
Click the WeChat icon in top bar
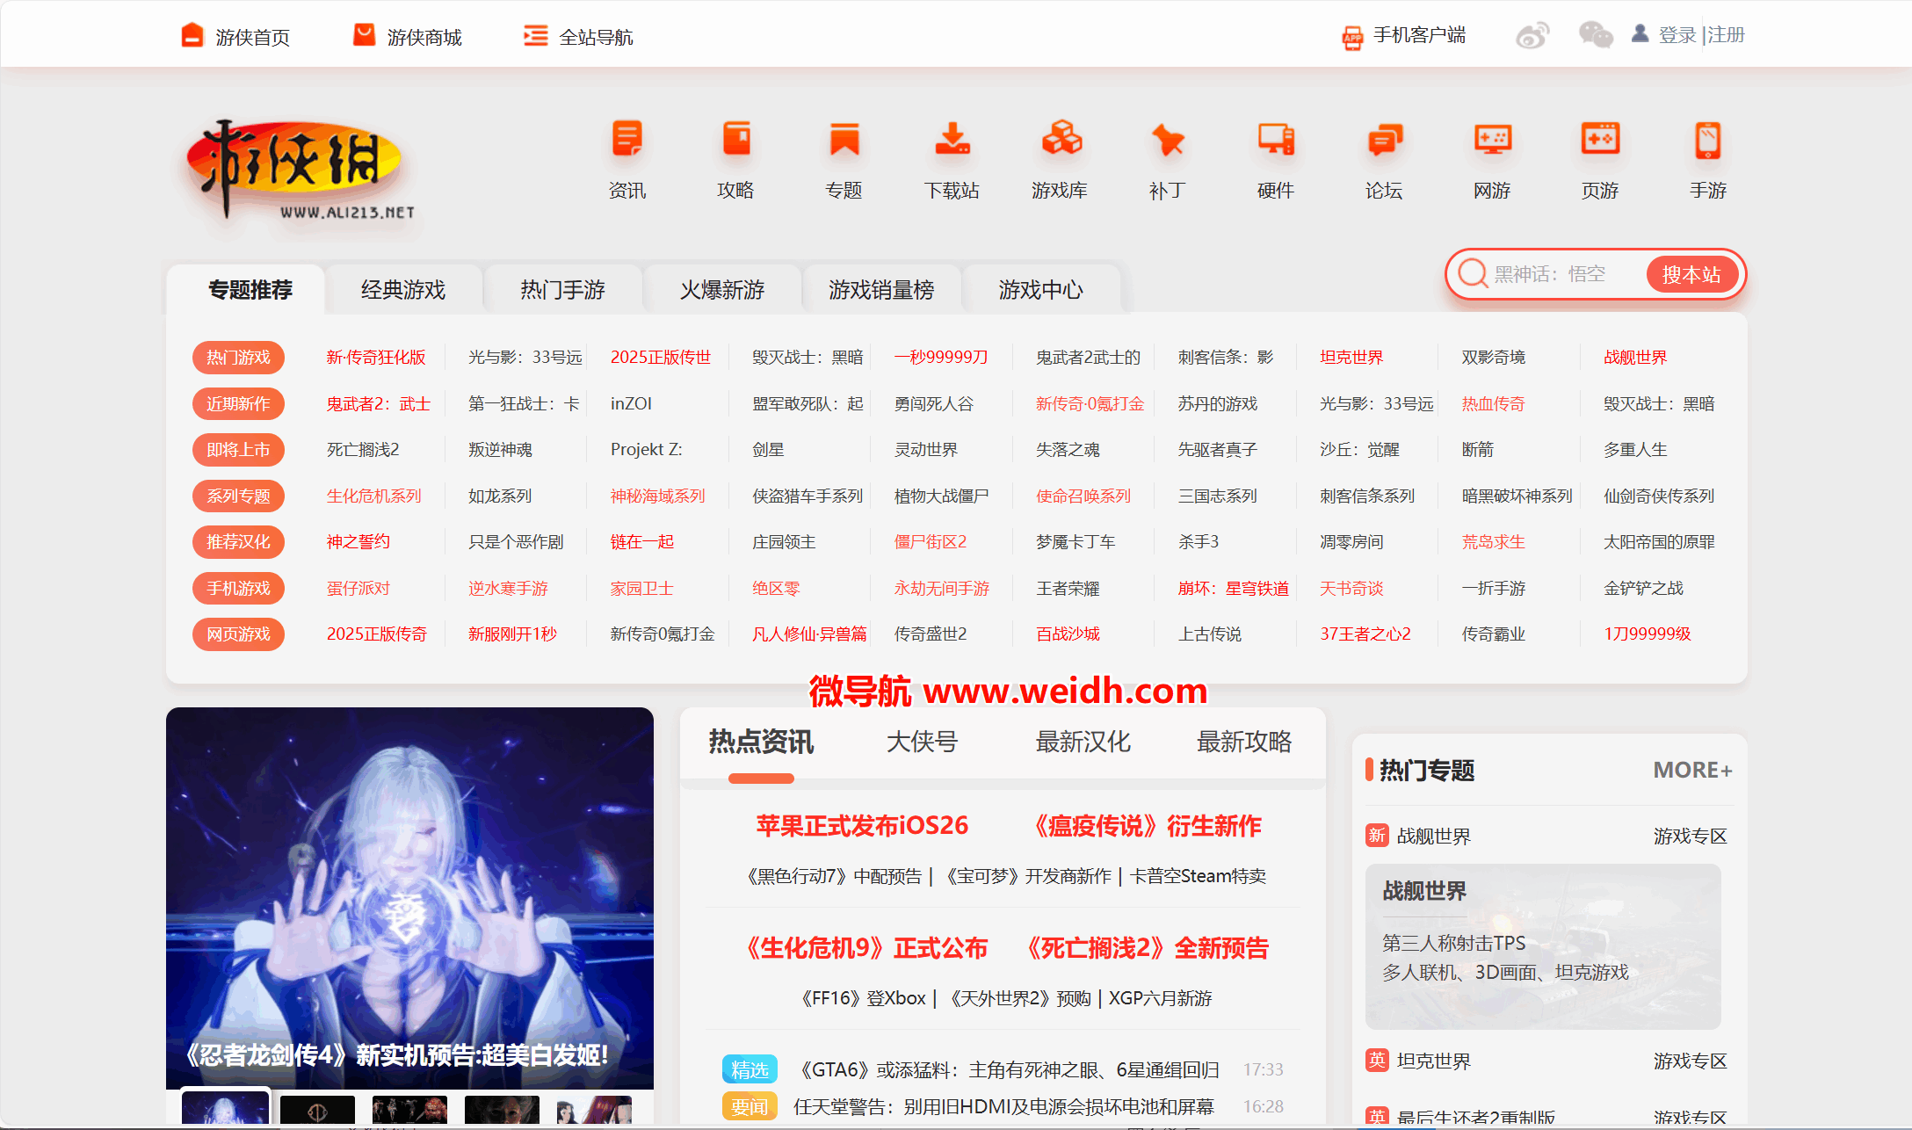click(x=1595, y=36)
